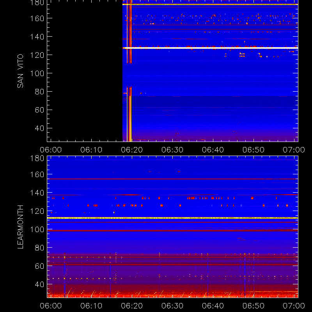Click the LEARMONTH axis title
This screenshot has height=312, width=312.
click(21, 227)
